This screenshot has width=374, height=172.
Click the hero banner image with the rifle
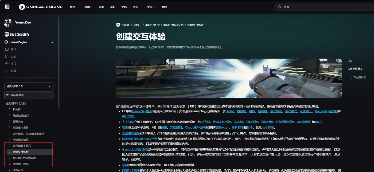pyautogui.click(x=229, y=78)
